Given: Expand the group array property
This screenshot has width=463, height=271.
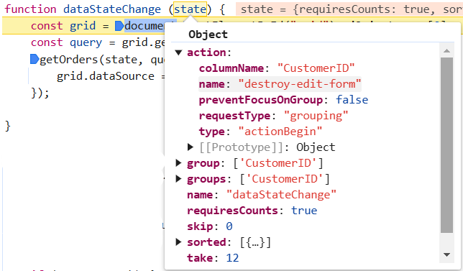Looking at the screenshot, I should click(x=178, y=163).
